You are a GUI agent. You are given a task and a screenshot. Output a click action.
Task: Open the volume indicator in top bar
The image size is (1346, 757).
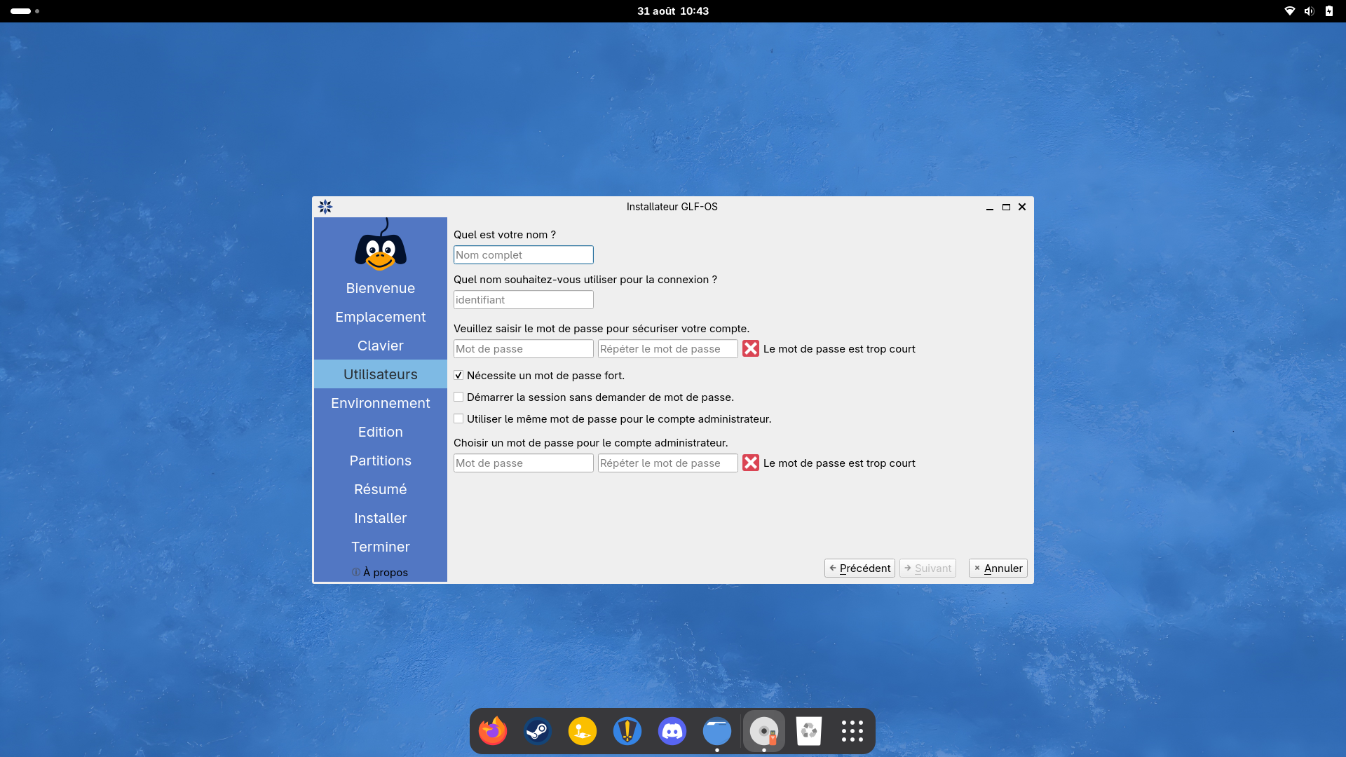[1309, 11]
